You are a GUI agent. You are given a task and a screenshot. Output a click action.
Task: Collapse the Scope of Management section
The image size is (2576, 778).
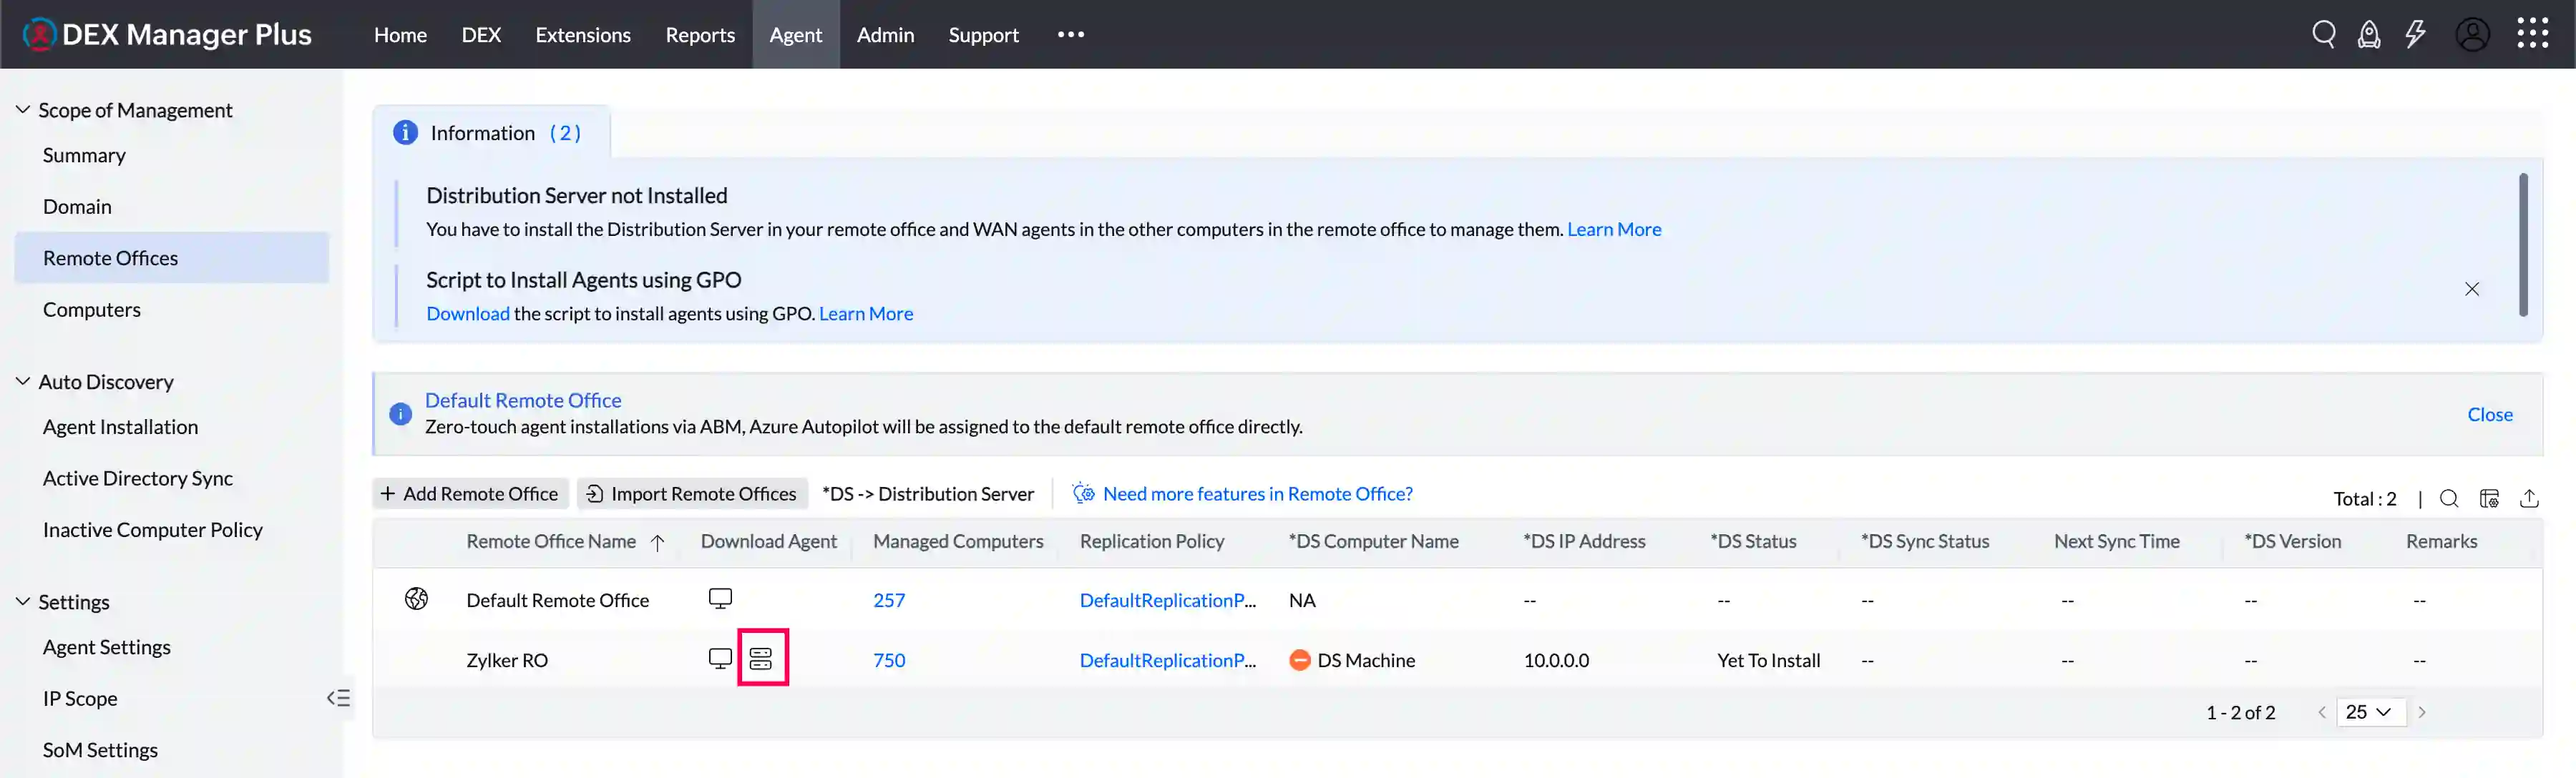tap(23, 110)
